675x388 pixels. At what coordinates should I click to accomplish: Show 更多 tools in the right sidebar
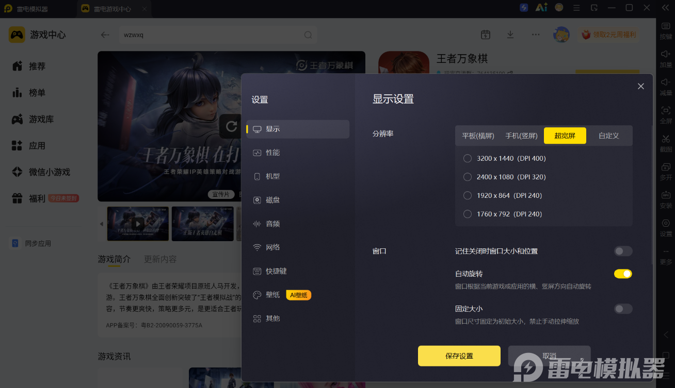pyautogui.click(x=666, y=256)
